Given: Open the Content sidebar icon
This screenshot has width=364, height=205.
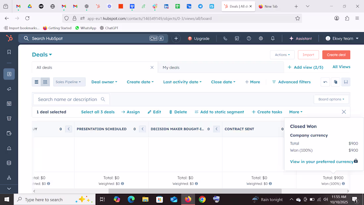Looking at the screenshot, I should click(x=9, y=104).
